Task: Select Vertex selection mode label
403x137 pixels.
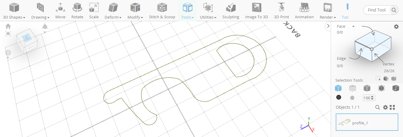Action: pos(389,64)
